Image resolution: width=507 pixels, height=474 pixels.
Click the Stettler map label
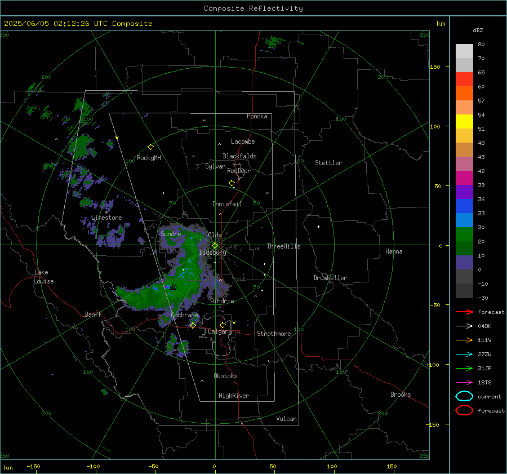click(x=328, y=163)
